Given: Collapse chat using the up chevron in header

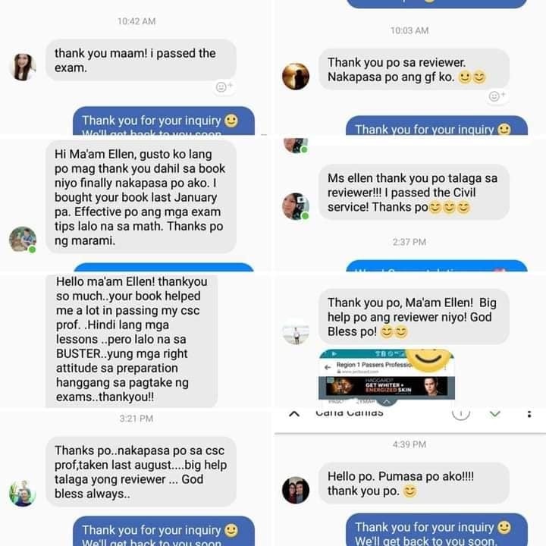Looking at the screenshot, I should click(294, 414).
